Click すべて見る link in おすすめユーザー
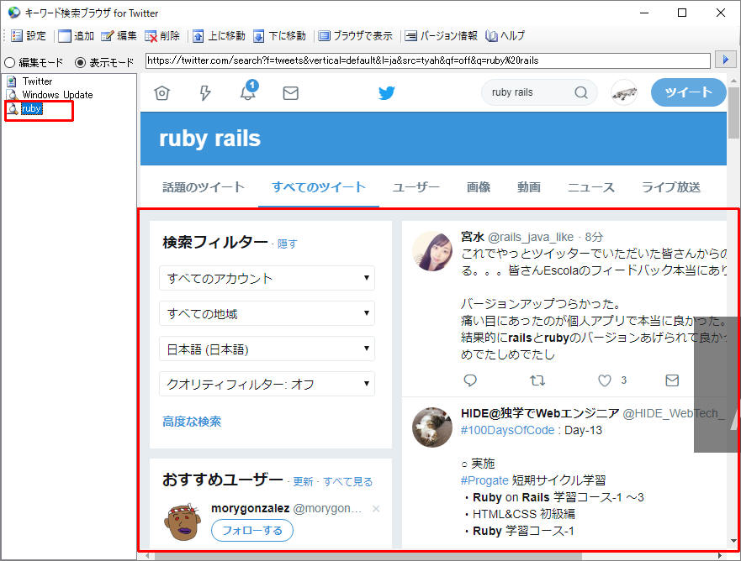The image size is (741, 561). click(x=348, y=481)
